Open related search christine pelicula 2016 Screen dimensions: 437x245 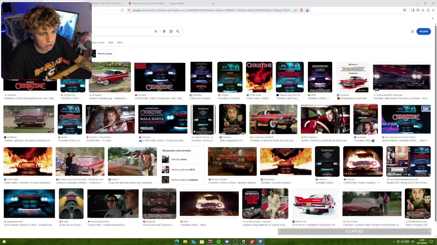click(x=182, y=169)
